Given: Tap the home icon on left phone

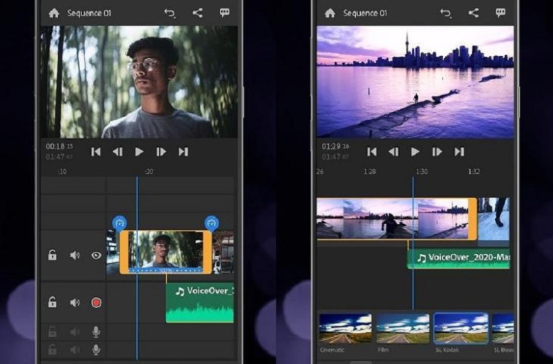Looking at the screenshot, I should [x=54, y=13].
